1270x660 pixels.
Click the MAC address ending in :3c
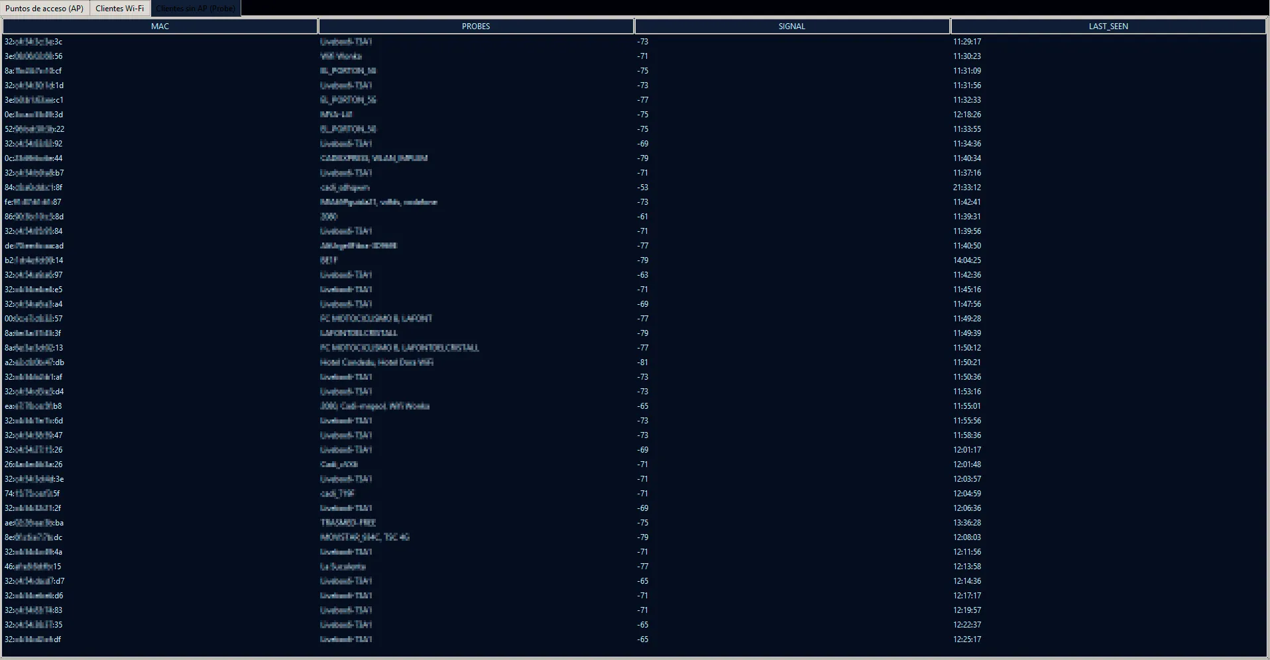(x=34, y=42)
